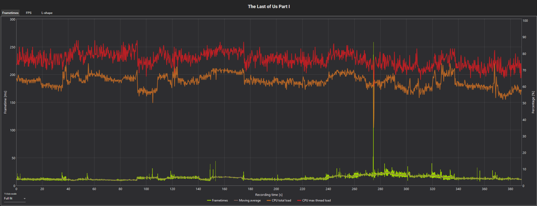
Task: Click the 'Frametime [ms]' axis title
Action: [5, 102]
